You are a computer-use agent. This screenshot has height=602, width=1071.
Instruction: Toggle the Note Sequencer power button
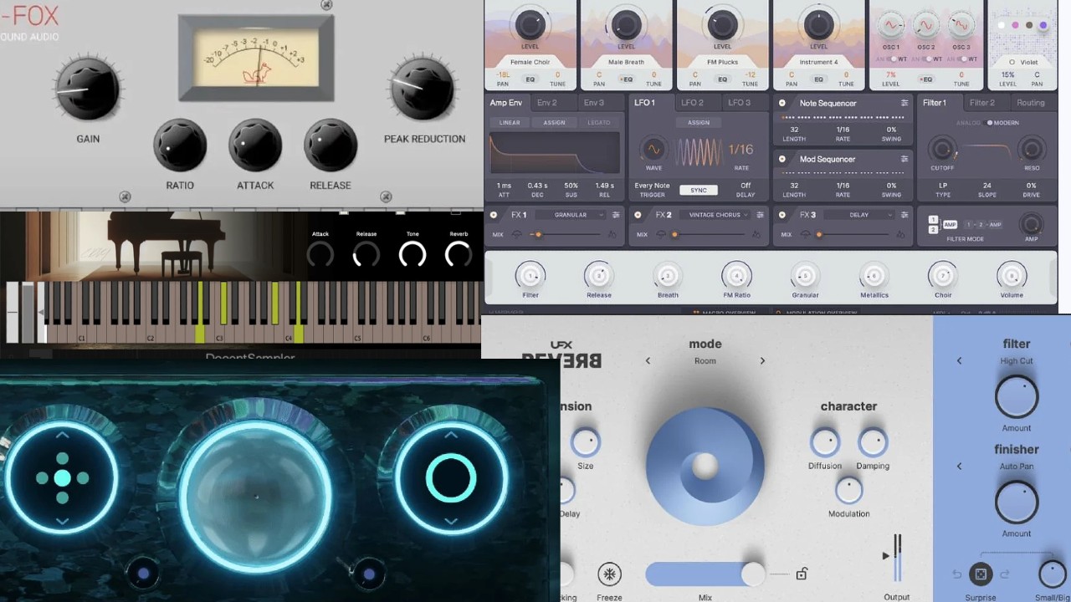[x=782, y=103]
